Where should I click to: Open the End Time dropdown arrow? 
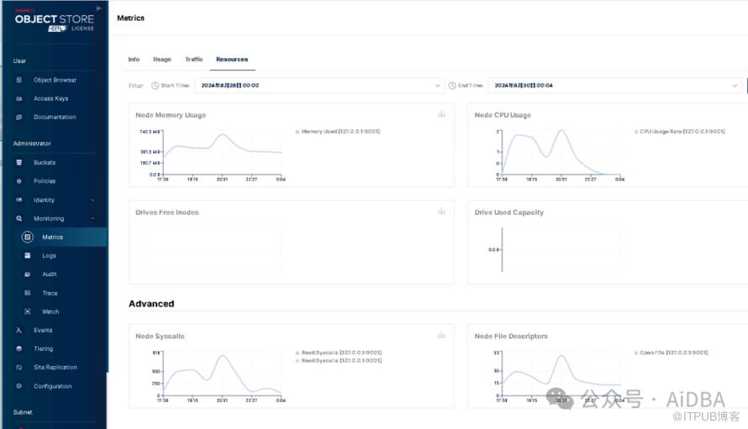click(x=733, y=86)
